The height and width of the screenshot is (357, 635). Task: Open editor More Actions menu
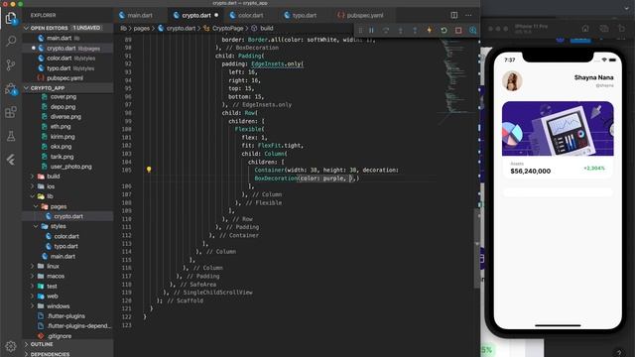(468, 16)
